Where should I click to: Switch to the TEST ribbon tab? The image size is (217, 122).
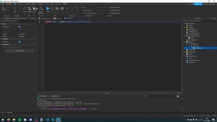(47, 4)
